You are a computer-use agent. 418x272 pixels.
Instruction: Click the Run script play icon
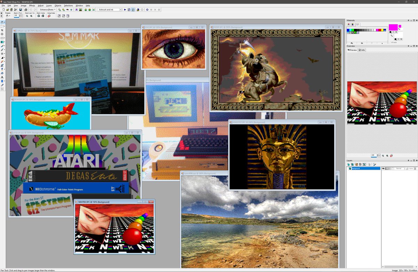click(125, 9)
